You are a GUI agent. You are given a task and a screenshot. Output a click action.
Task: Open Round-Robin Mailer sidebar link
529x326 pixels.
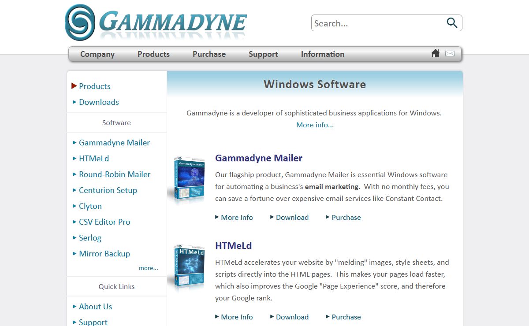pyautogui.click(x=115, y=174)
